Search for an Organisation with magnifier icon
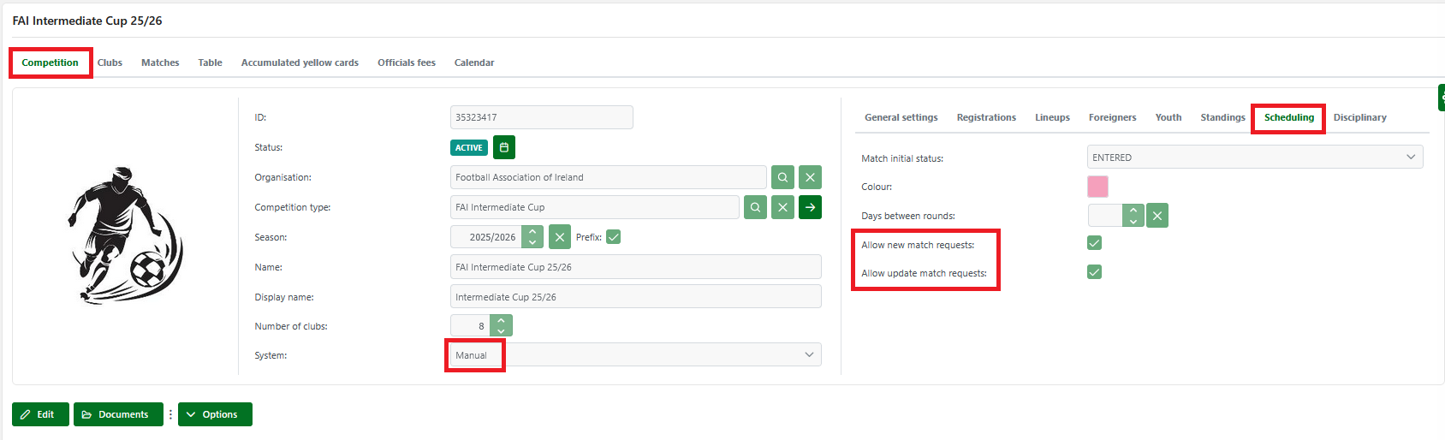Screen dimensions: 1445x440 [x=782, y=177]
